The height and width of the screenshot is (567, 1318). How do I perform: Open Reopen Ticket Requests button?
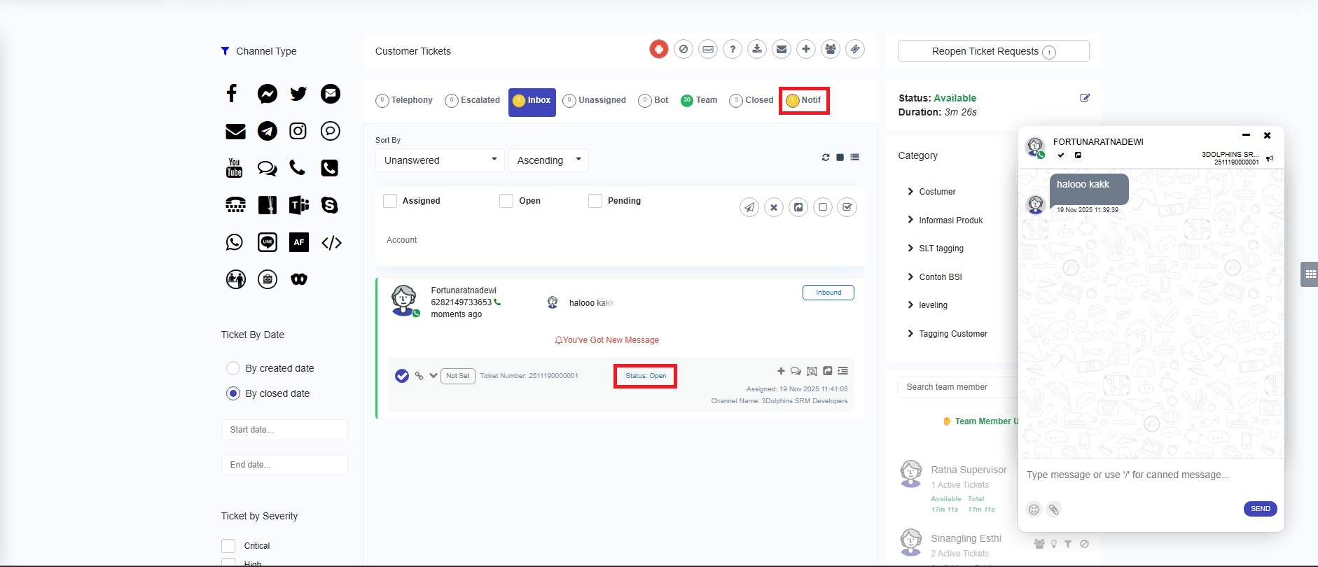point(993,51)
